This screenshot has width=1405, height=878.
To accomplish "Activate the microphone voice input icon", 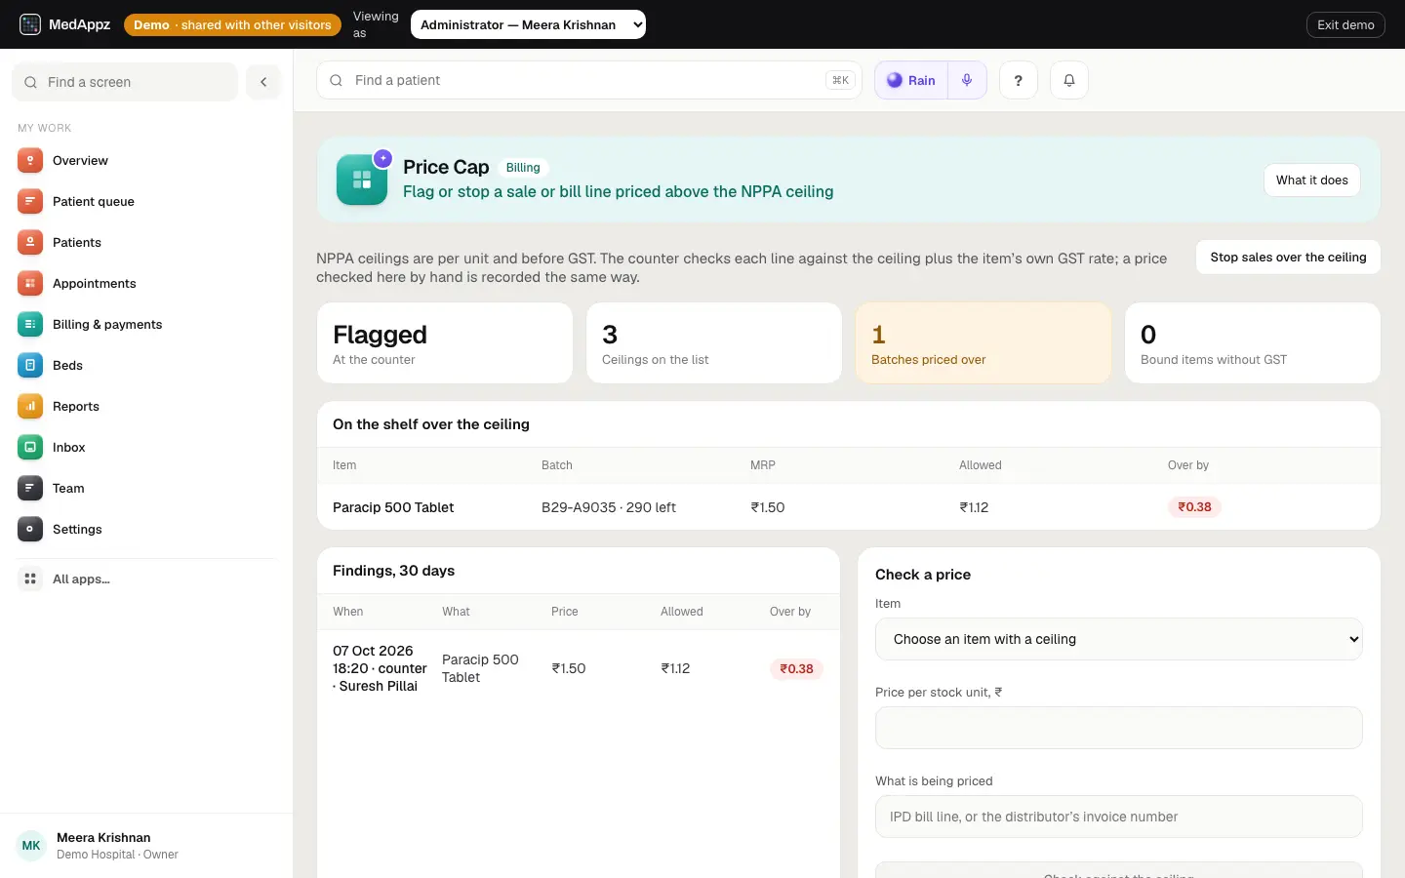I will tap(967, 80).
